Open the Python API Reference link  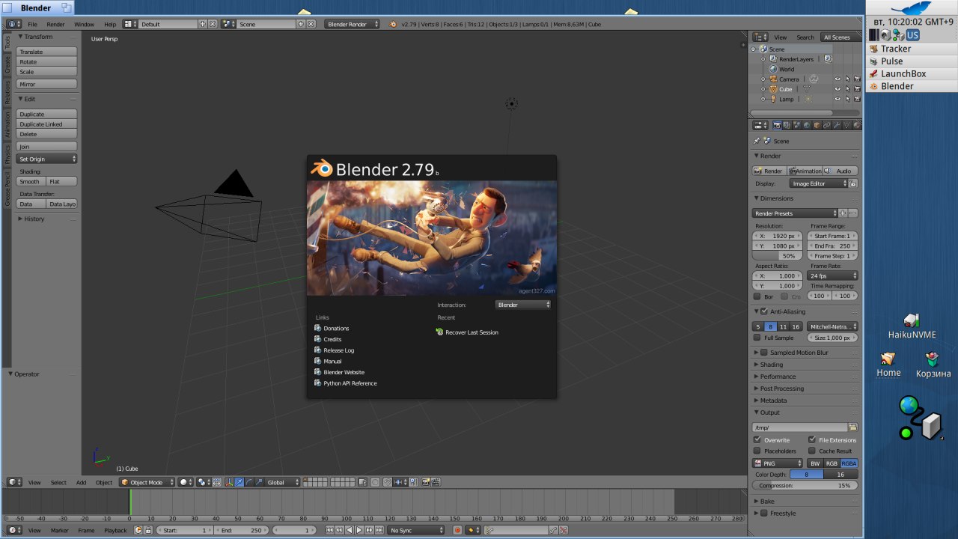coord(350,383)
